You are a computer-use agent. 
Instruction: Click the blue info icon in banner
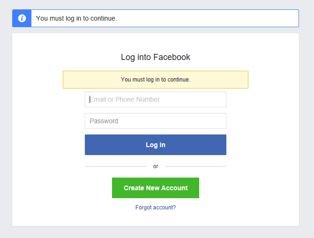pos(22,18)
